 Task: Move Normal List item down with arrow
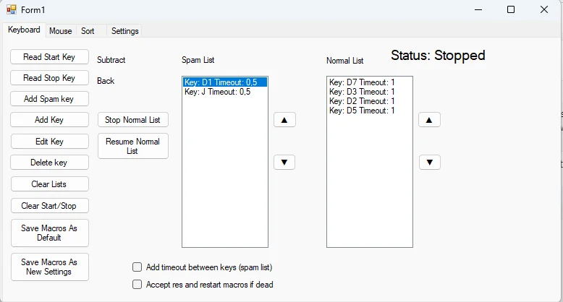tap(429, 162)
